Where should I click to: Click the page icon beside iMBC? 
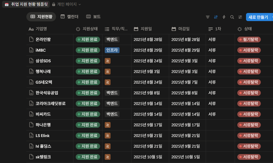tap(31, 50)
